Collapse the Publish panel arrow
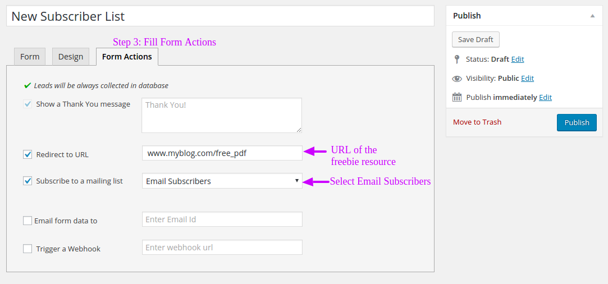Viewport: 608px width, 284px height. [592, 16]
